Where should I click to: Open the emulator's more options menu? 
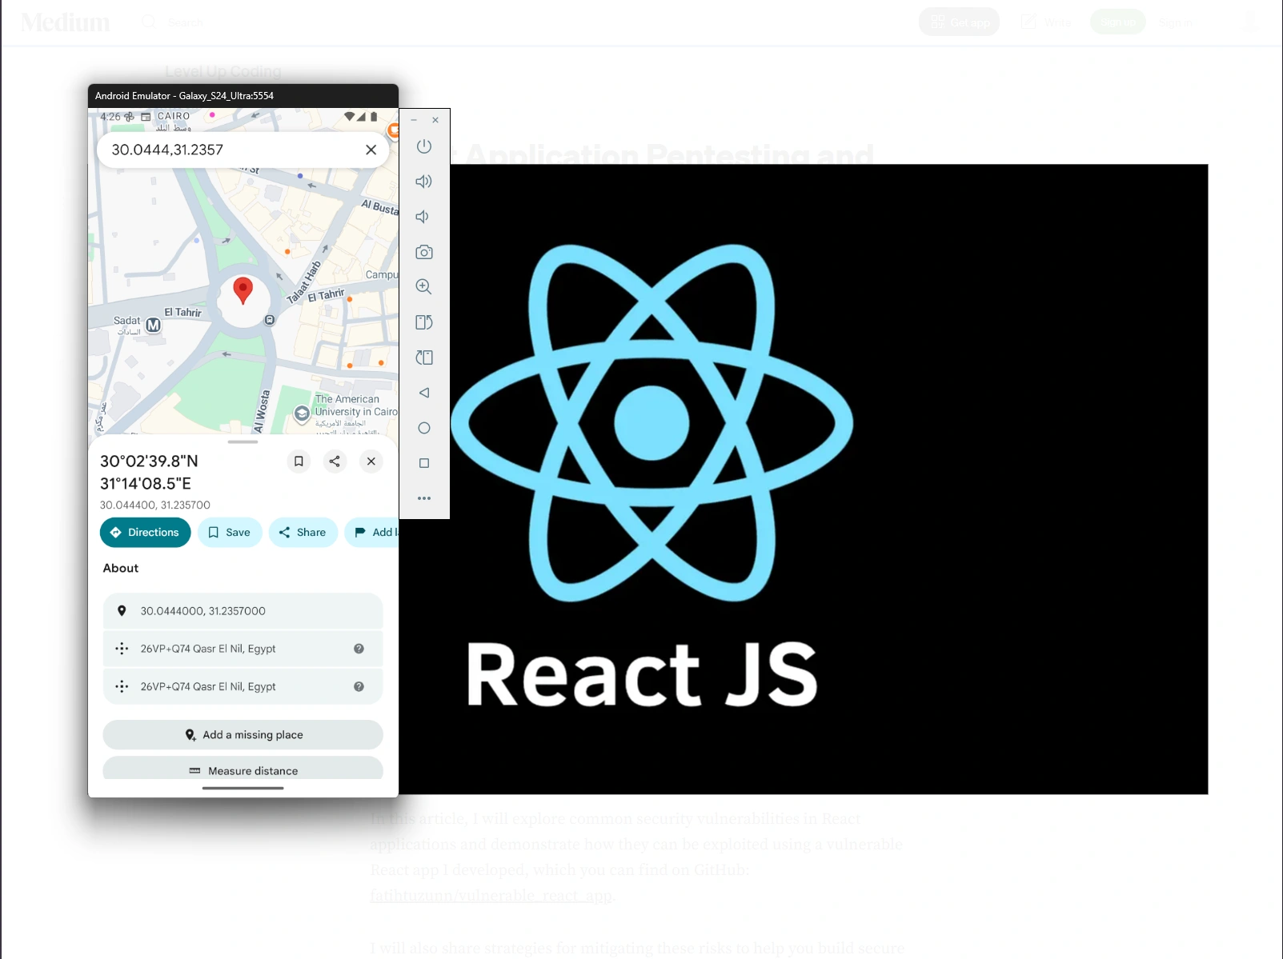(x=423, y=497)
